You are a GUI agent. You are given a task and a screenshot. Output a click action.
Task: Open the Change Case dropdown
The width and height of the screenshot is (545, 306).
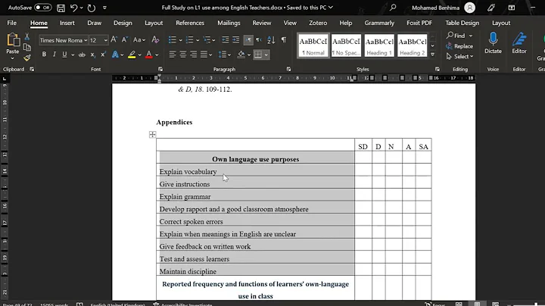pyautogui.click(x=139, y=40)
